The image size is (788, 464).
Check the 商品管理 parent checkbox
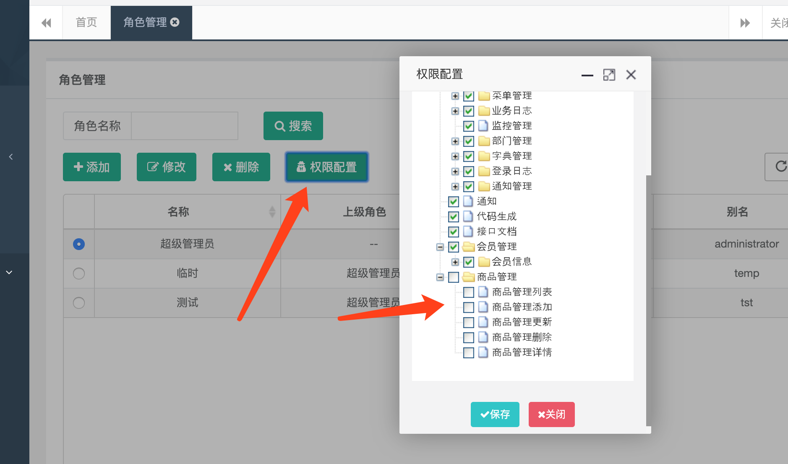pos(454,277)
